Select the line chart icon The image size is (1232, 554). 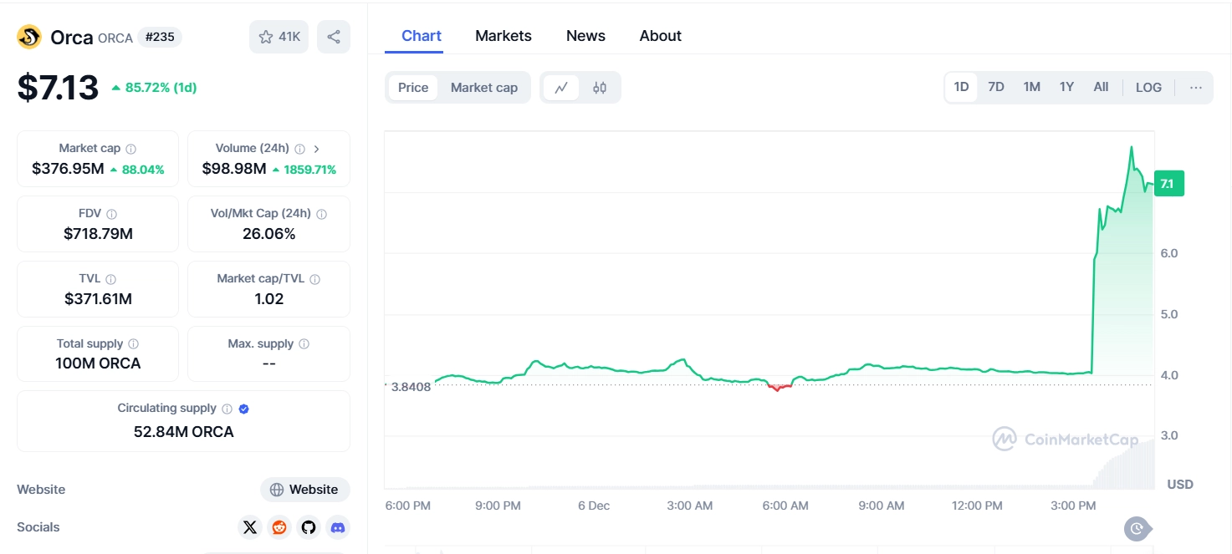(561, 87)
